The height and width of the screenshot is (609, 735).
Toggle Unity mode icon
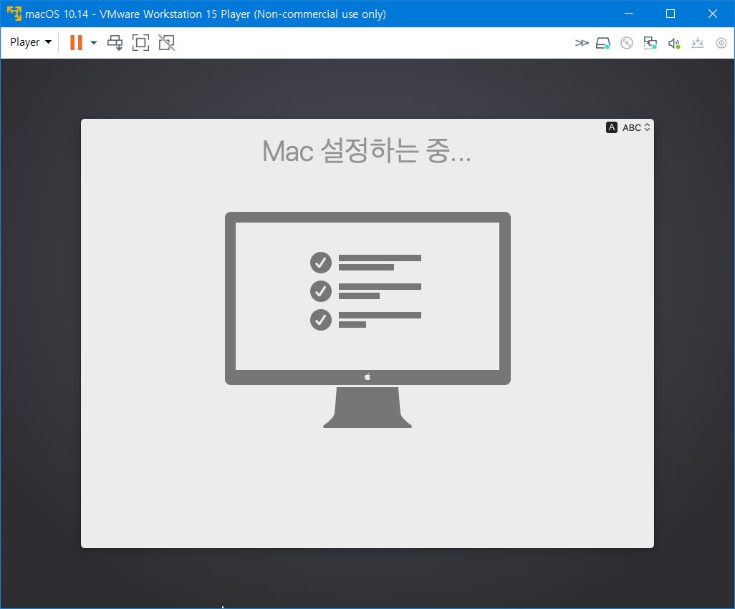click(x=166, y=43)
